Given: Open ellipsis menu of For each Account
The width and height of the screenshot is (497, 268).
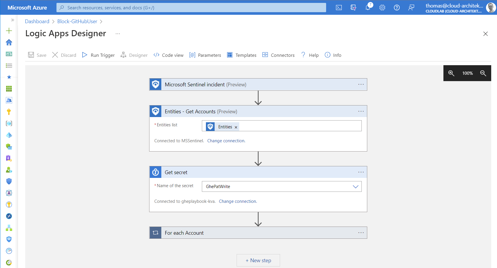Looking at the screenshot, I should 361,233.
